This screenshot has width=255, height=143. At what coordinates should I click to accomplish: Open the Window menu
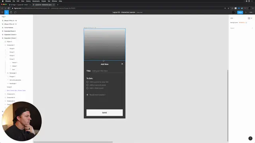point(55,1)
